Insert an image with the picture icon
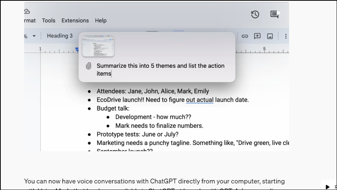Screen dimensions: 337x190 (x=270, y=36)
